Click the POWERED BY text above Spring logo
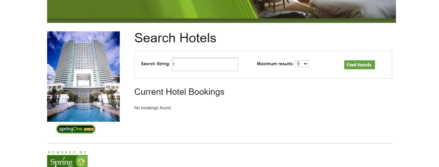This screenshot has height=167, width=439. (67, 152)
